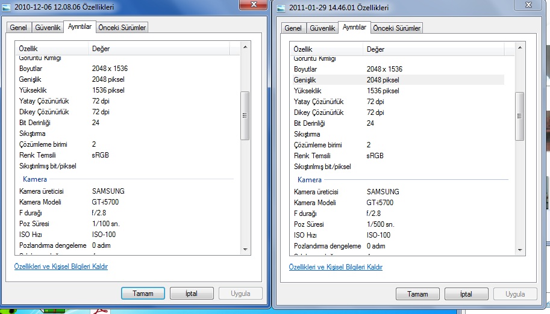
Task: Click the image file icon in the 2010-12-06 title bar
Action: (x=7, y=8)
